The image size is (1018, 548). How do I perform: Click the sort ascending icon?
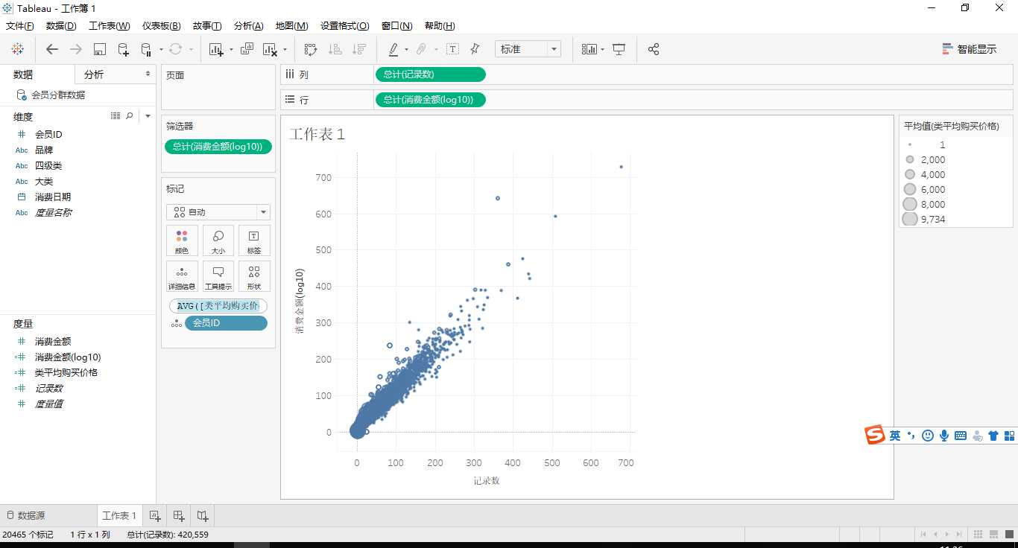tap(335, 49)
